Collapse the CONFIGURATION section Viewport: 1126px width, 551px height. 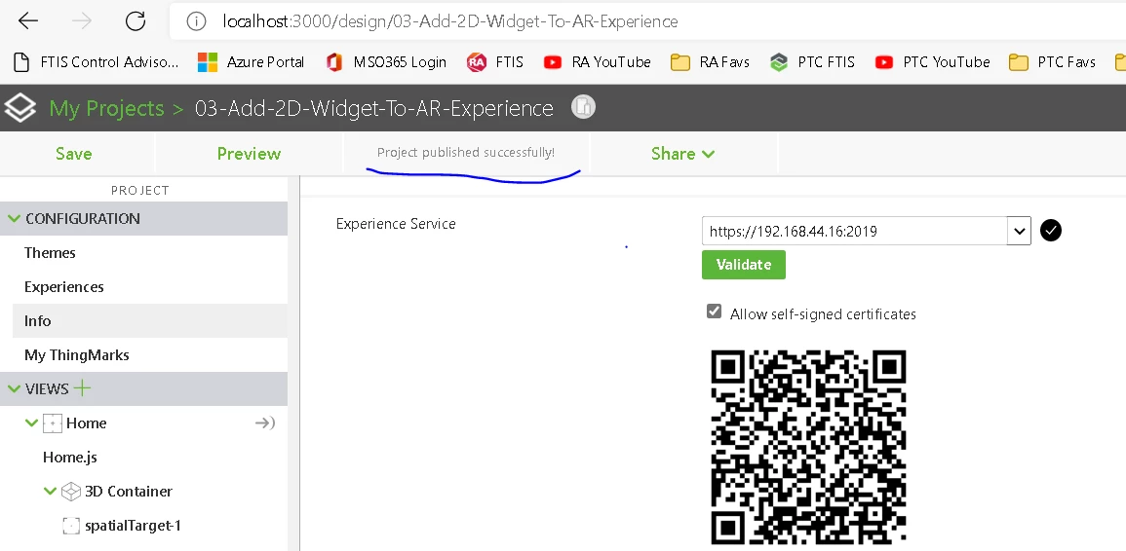click(x=14, y=218)
